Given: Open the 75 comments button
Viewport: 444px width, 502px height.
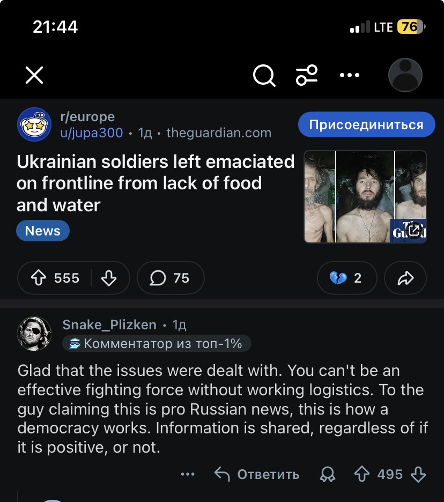Looking at the screenshot, I should pos(170,278).
